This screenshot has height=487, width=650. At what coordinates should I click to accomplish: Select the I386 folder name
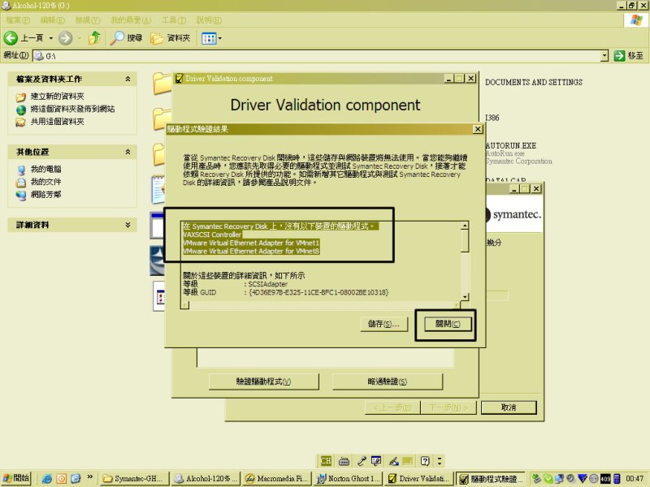click(492, 118)
